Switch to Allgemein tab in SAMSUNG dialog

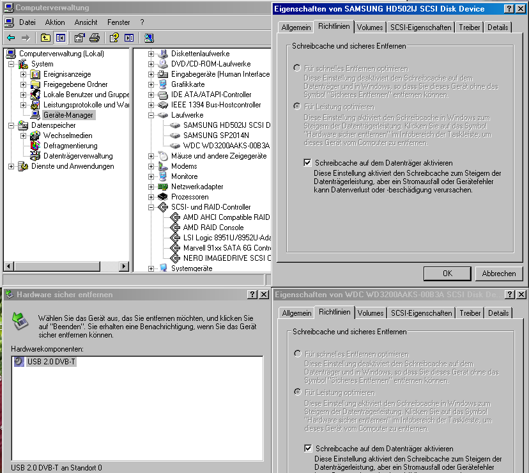296,27
